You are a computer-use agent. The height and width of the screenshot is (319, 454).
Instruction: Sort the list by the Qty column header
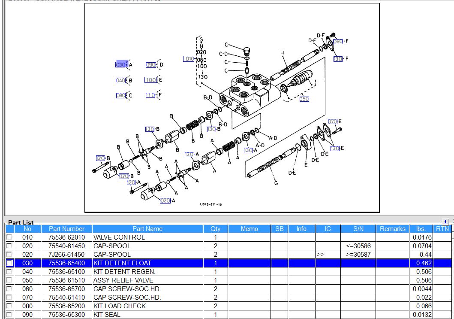coord(215,229)
